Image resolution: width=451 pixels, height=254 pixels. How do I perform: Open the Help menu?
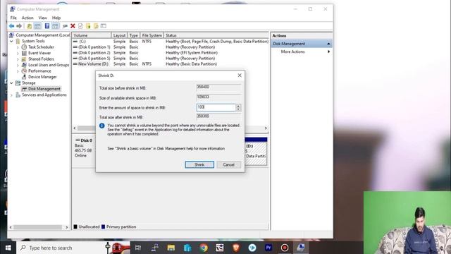click(56, 18)
